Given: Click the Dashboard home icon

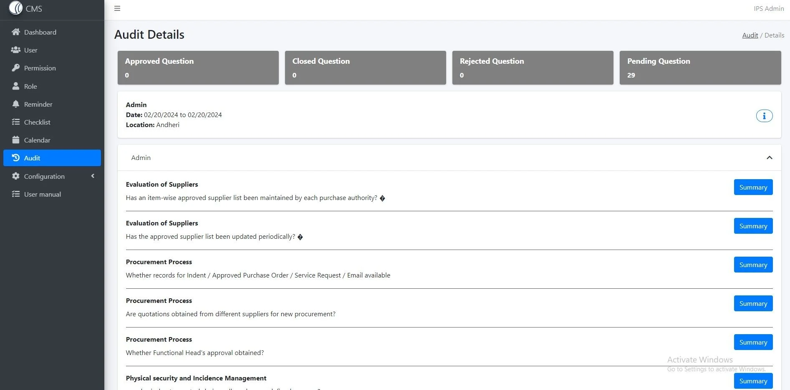Looking at the screenshot, I should coord(16,32).
